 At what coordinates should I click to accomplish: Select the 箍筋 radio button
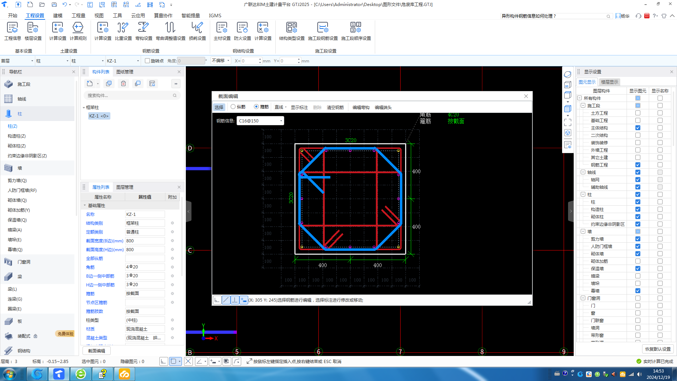tap(256, 107)
